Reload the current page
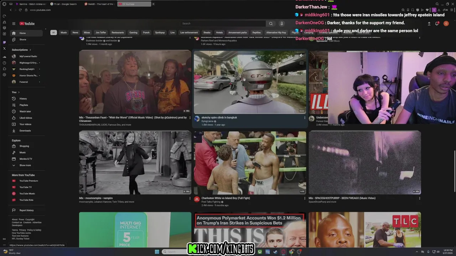 tap(20, 10)
